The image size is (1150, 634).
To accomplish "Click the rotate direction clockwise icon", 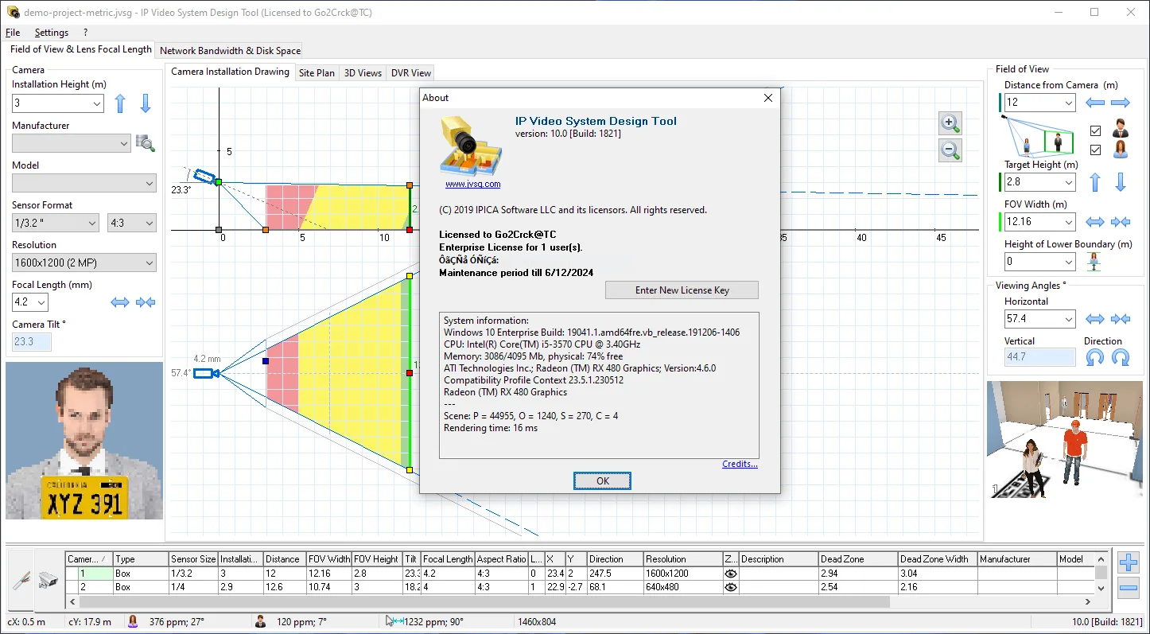I will [1121, 358].
